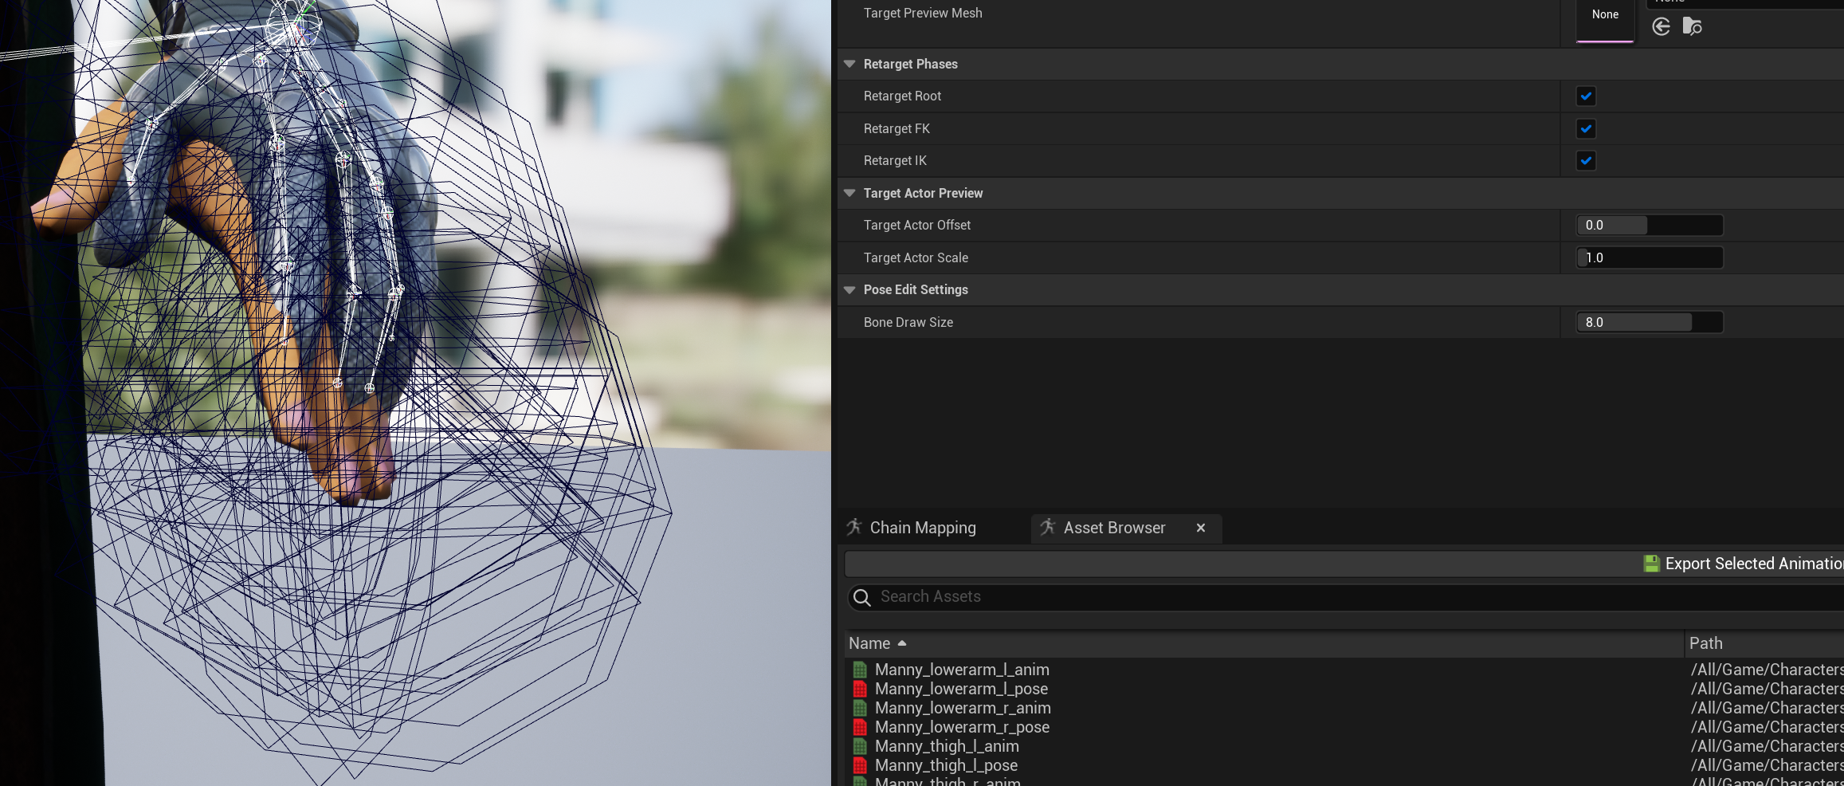Click the Target Actor Scale label
1844x786 pixels.
coord(916,257)
